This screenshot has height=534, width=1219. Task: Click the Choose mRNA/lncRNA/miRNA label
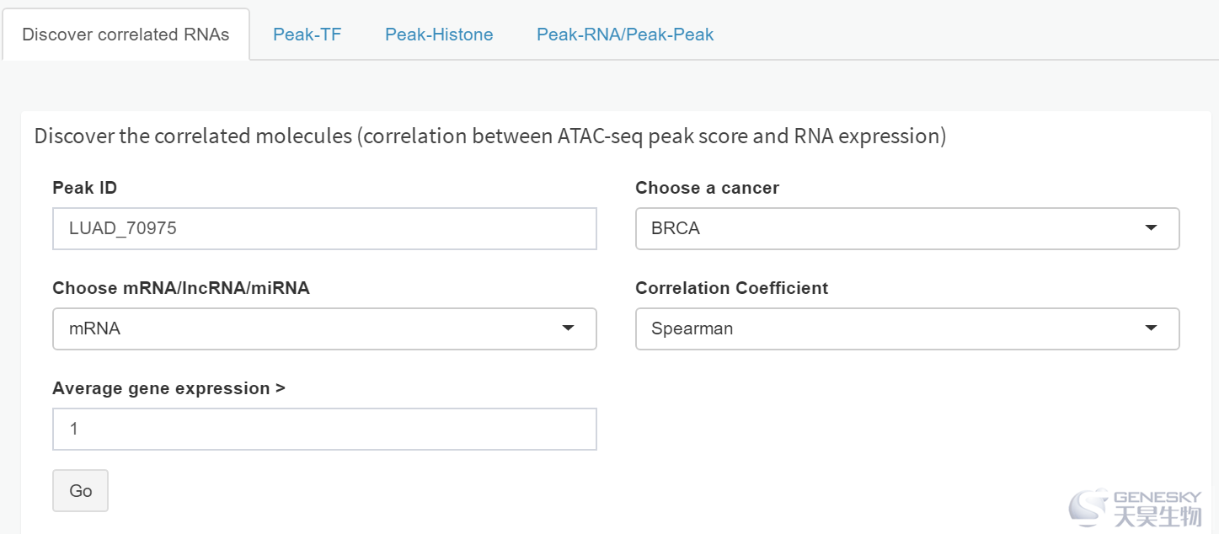(181, 288)
